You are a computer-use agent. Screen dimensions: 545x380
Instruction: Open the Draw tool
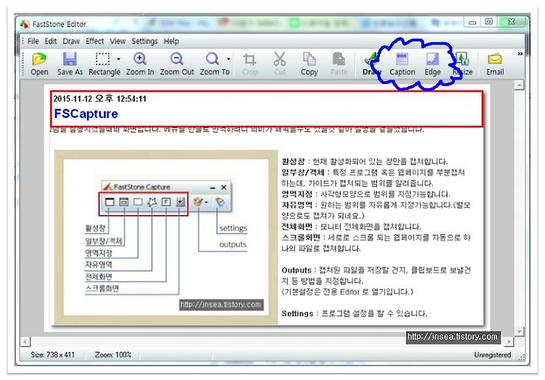click(371, 64)
